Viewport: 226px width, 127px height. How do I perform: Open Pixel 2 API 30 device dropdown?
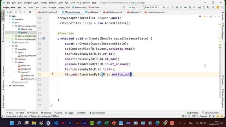pyautogui.click(x=151, y=7)
